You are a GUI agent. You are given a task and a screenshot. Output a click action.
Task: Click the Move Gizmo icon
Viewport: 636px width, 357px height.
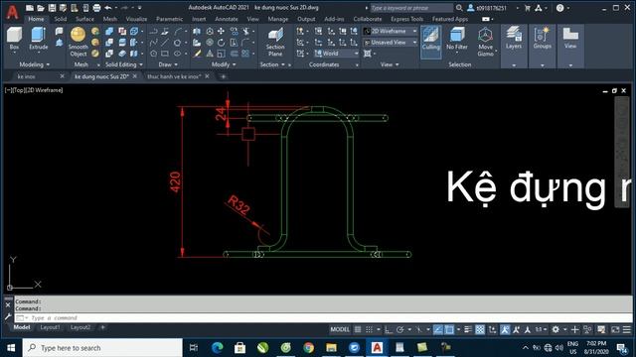(x=485, y=42)
